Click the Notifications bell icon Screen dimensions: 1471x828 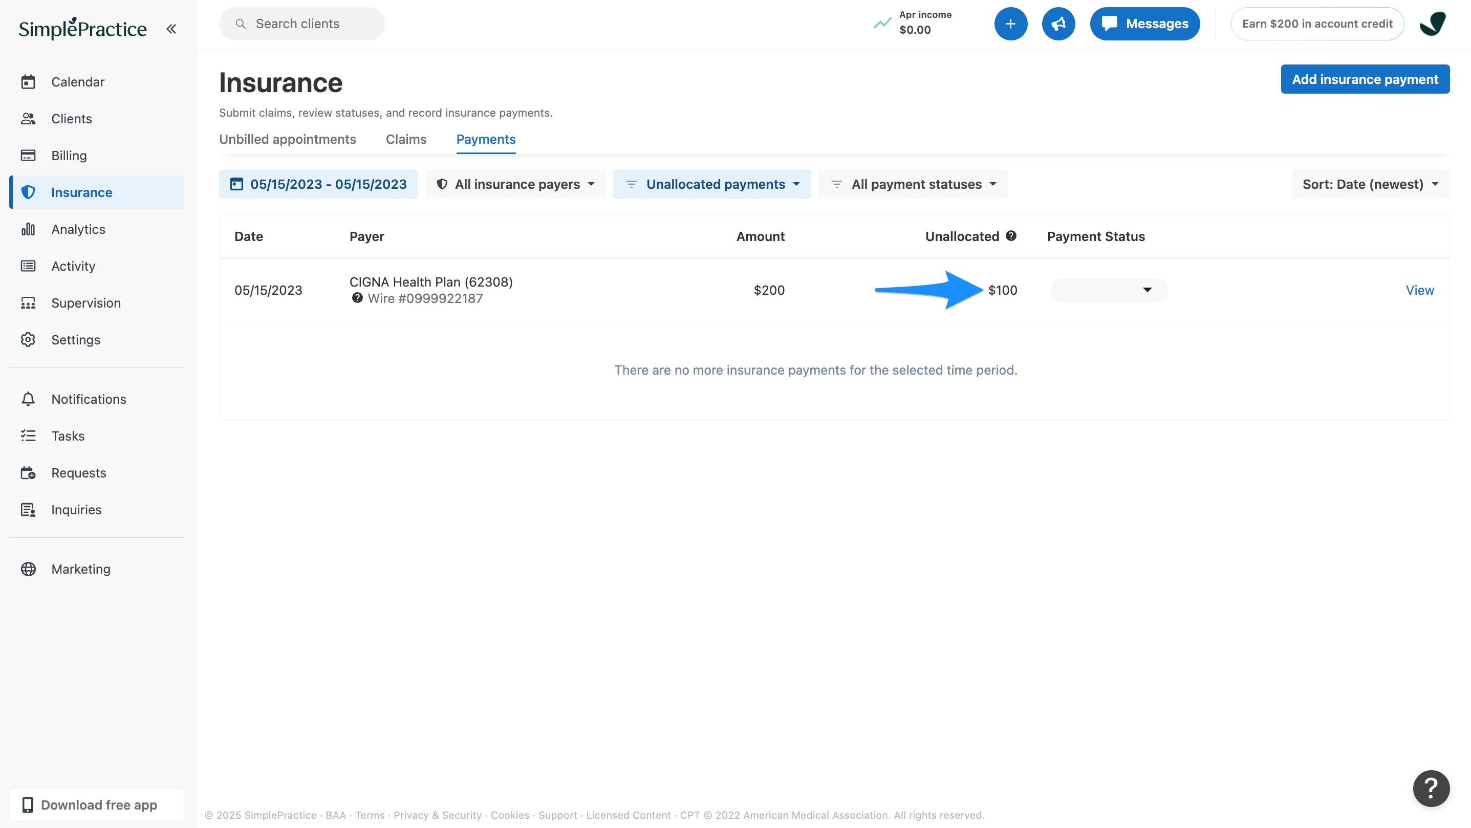point(28,399)
